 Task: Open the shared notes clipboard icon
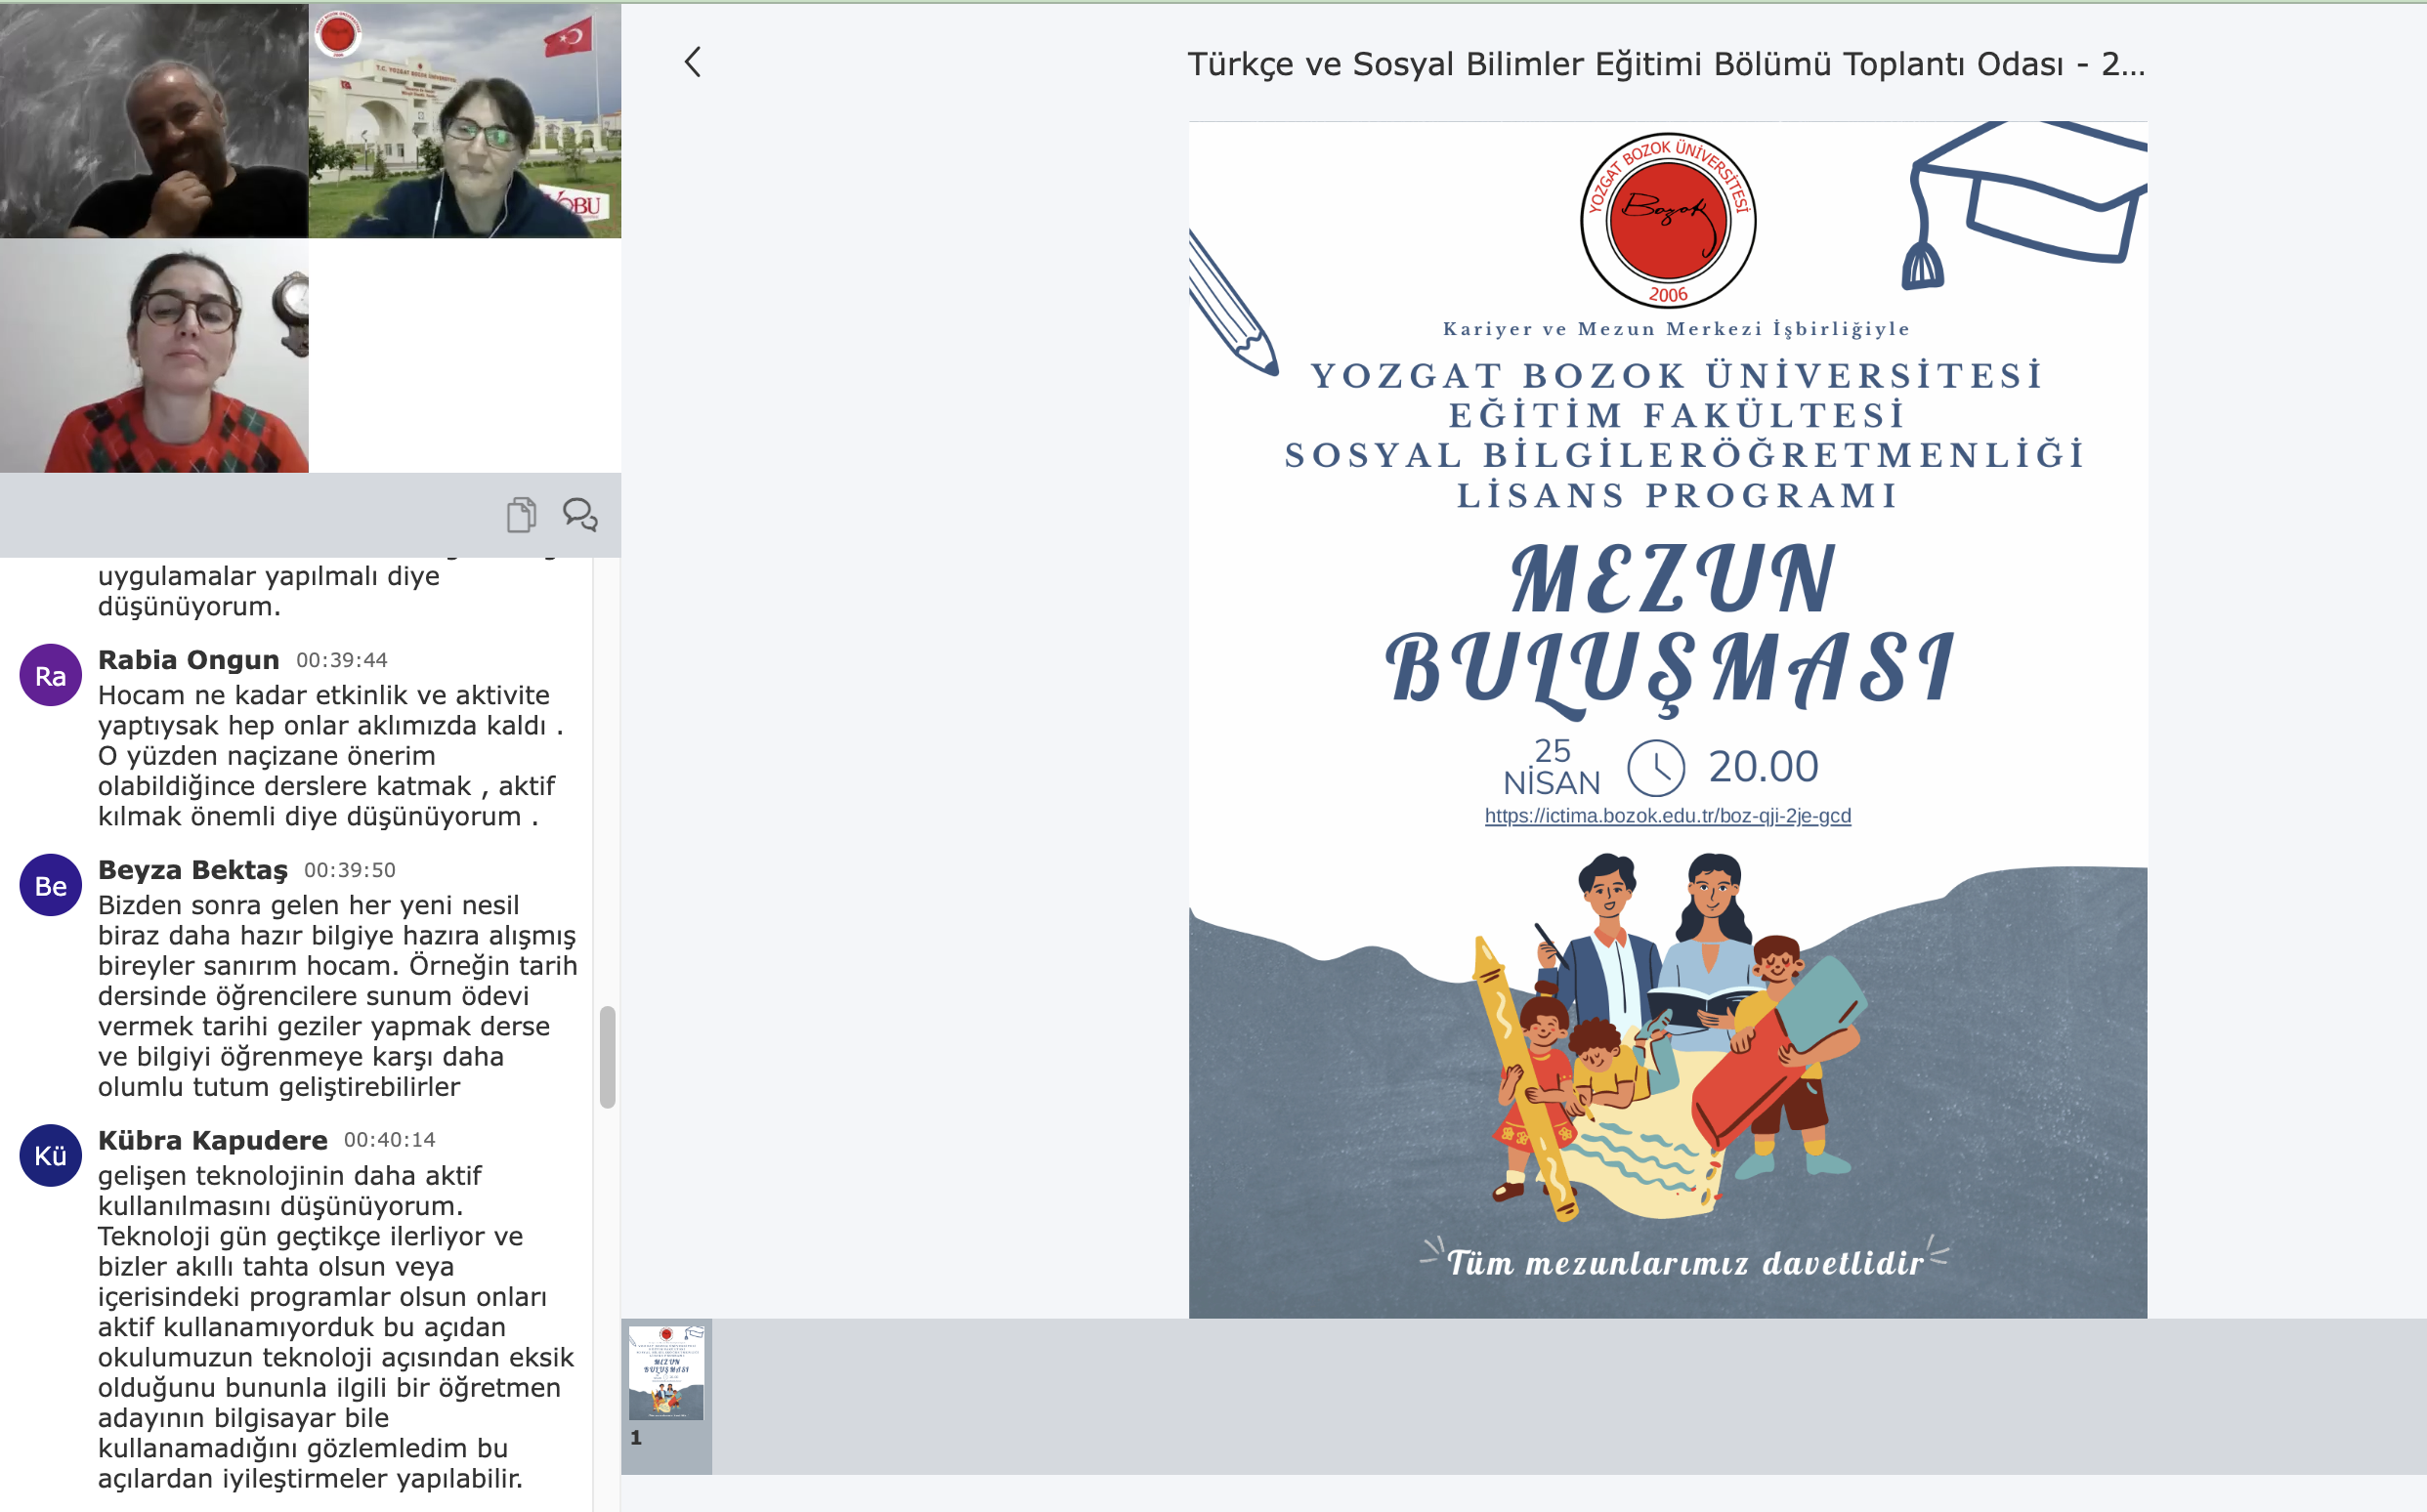pos(521,514)
